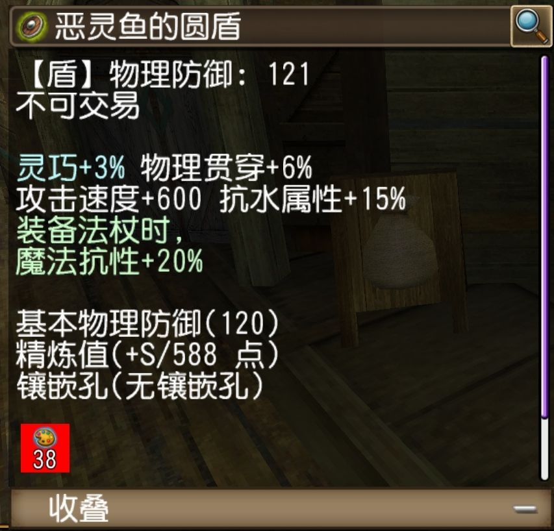Click the green 装备法杖时 condition text
Screen dimensions: 554x531
tap(99, 230)
